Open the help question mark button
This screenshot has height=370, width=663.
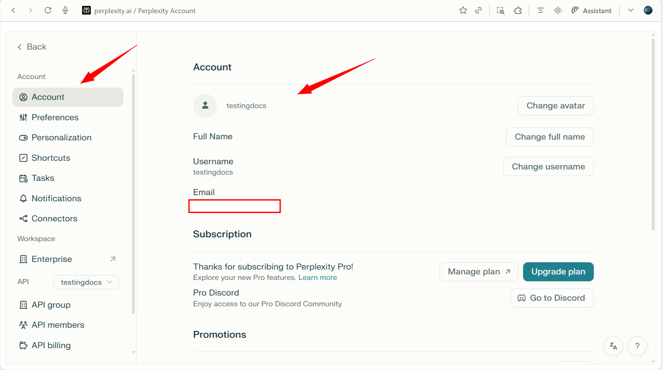coord(637,346)
